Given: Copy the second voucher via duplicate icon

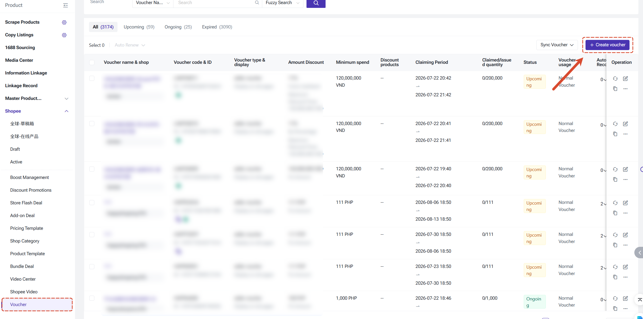Looking at the screenshot, I should (x=615, y=134).
